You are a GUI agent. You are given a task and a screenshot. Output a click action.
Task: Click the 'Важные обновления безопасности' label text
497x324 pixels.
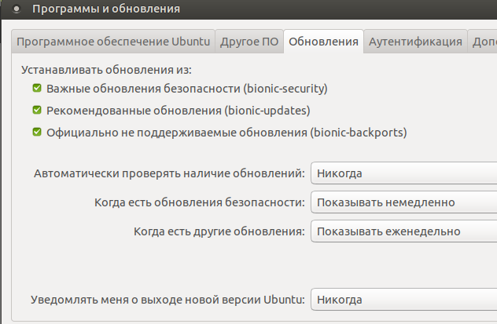(143, 89)
